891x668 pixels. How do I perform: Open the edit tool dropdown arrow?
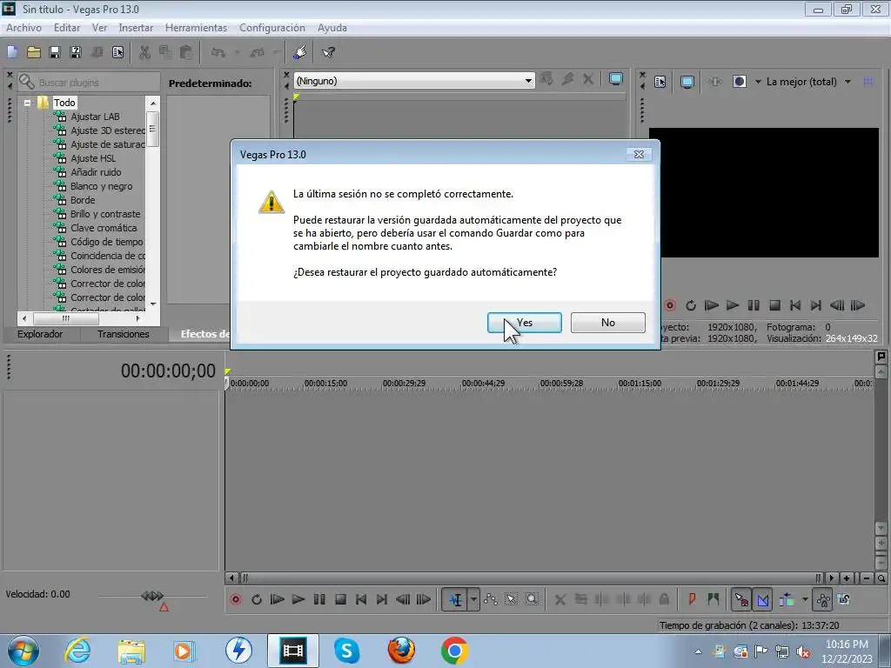[x=473, y=599]
